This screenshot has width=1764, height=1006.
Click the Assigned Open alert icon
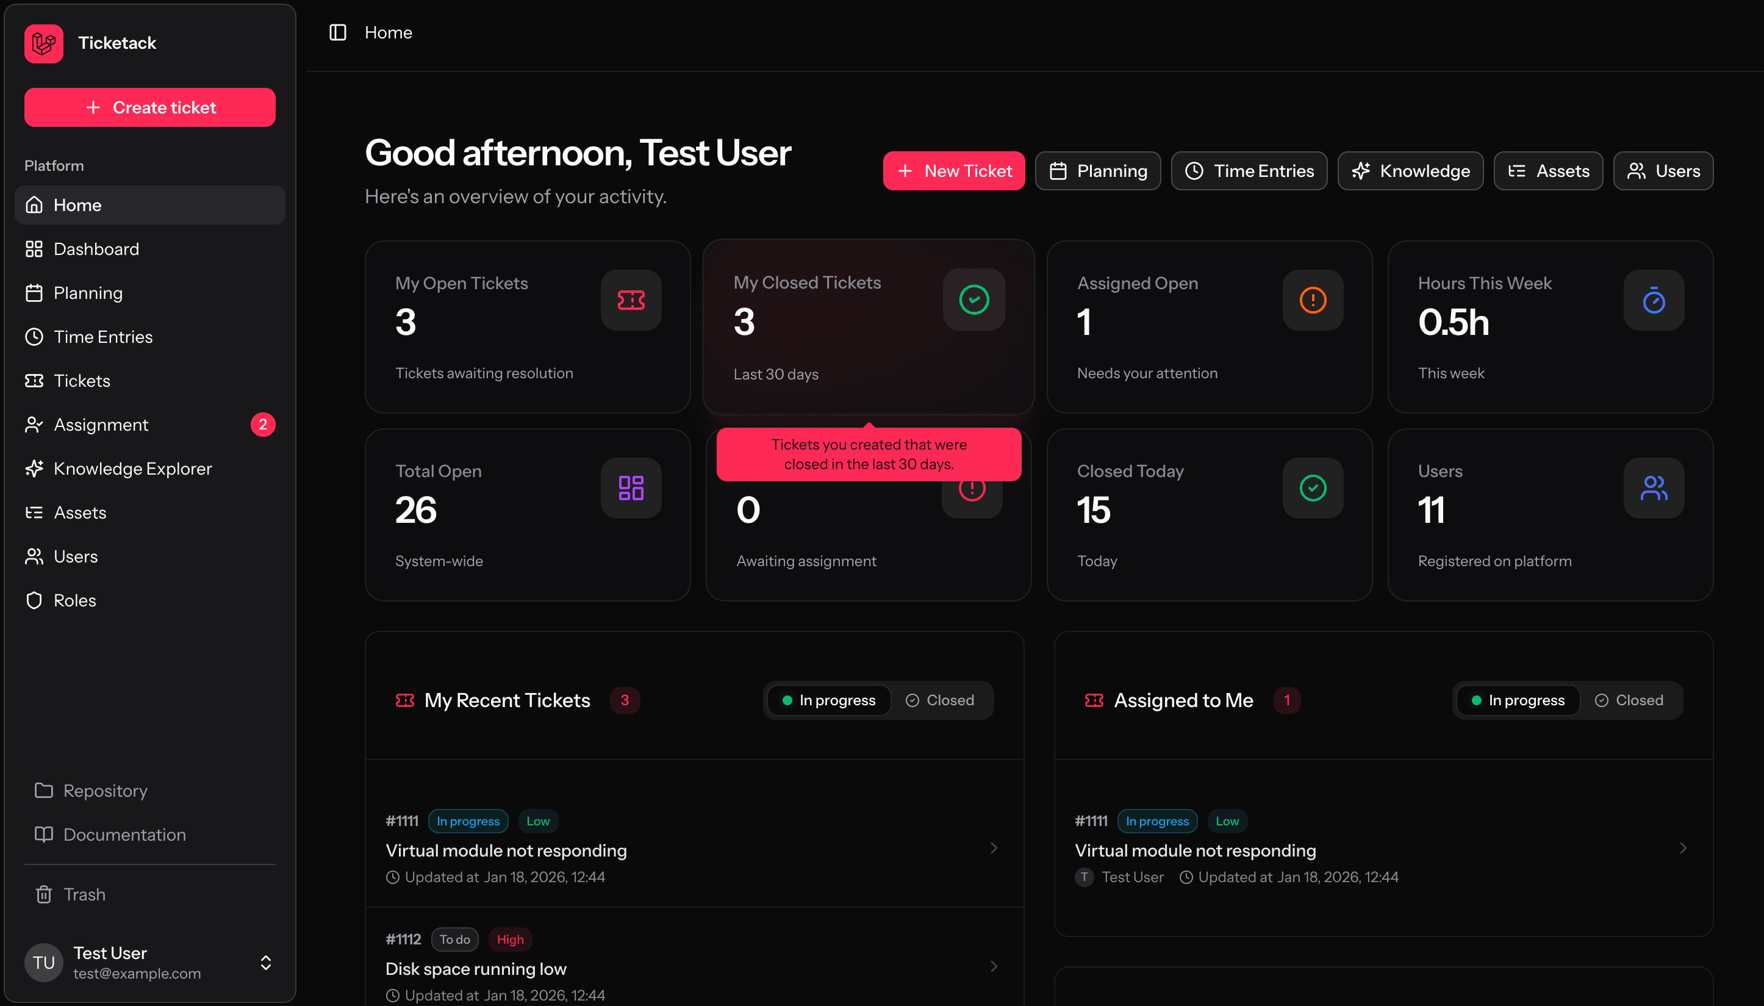1312,300
